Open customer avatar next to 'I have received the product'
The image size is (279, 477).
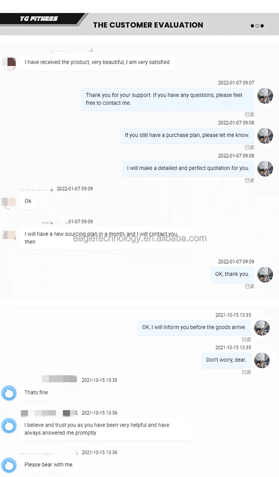tap(9, 63)
